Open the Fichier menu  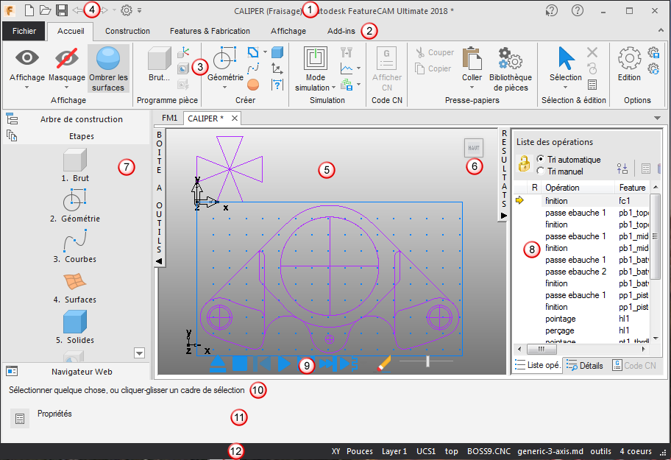(x=24, y=31)
